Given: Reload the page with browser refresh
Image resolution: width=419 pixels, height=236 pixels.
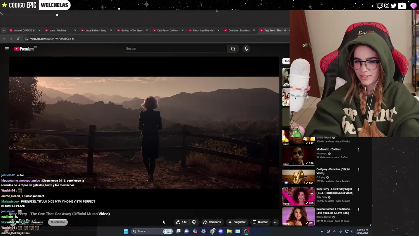Looking at the screenshot, I should [18, 39].
